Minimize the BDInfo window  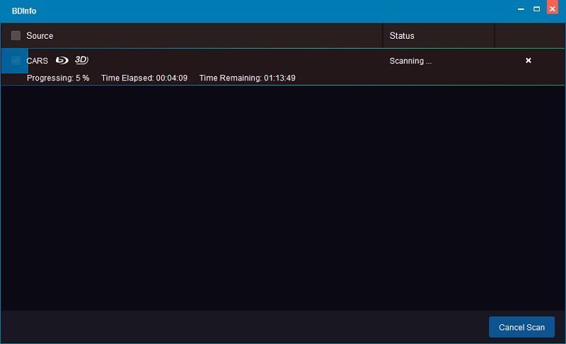[521, 9]
